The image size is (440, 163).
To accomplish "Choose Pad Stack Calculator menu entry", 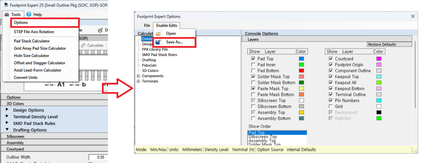I will point(32,41).
